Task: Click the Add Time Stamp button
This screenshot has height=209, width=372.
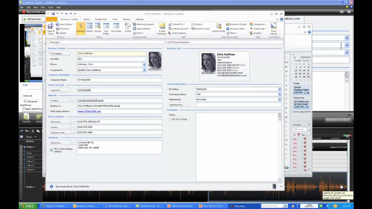Action: click(179, 119)
